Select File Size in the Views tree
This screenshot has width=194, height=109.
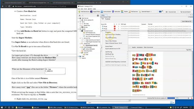pos(85,27)
